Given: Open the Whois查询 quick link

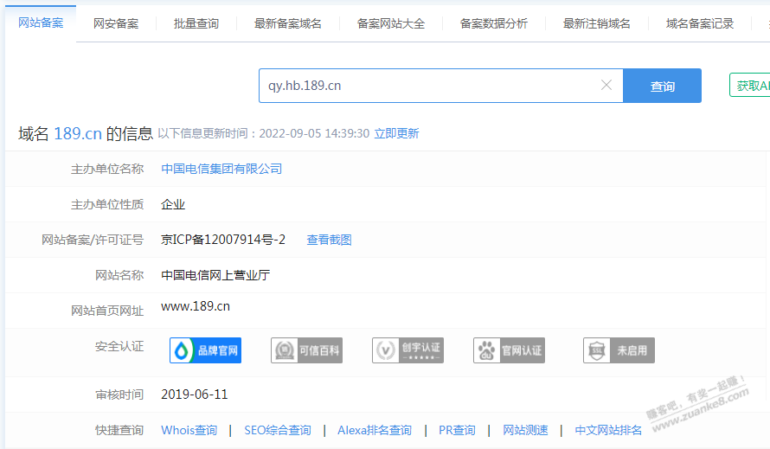Looking at the screenshot, I should [x=189, y=430].
